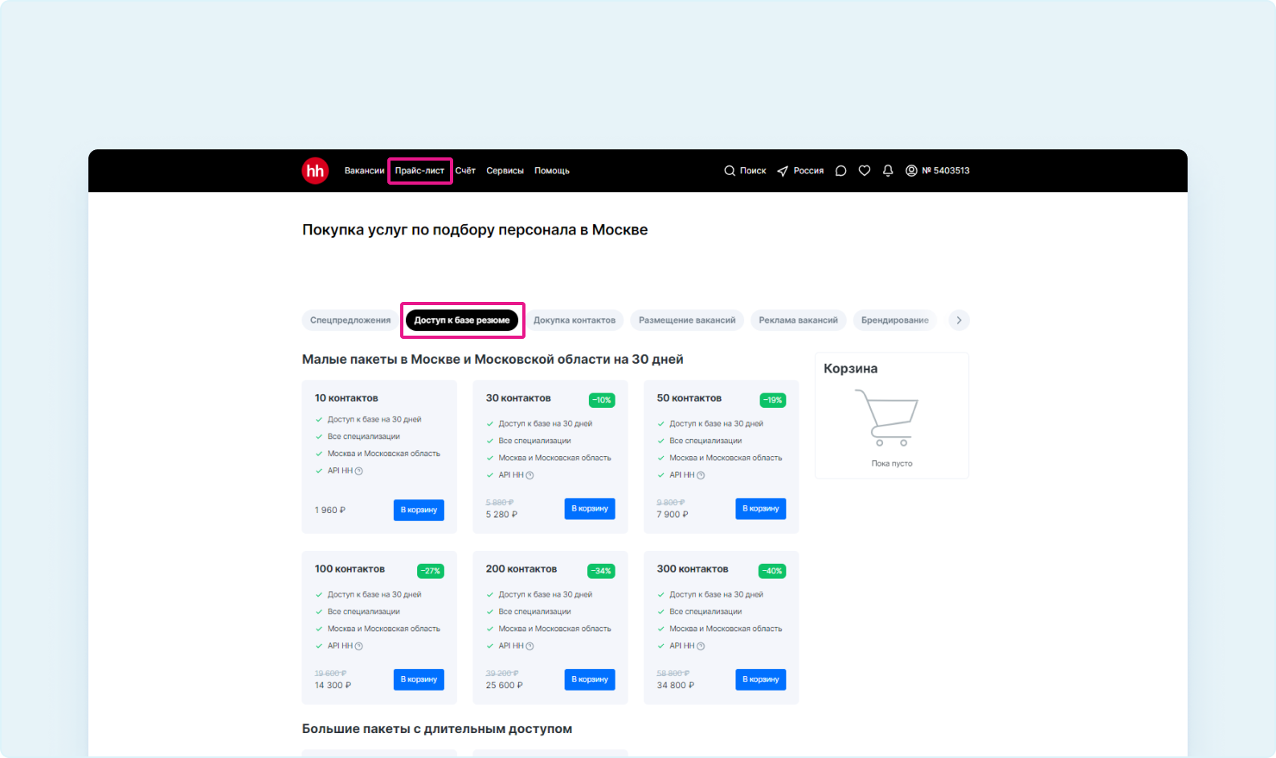Open favorites heart icon
The height and width of the screenshot is (758, 1276).
click(865, 171)
